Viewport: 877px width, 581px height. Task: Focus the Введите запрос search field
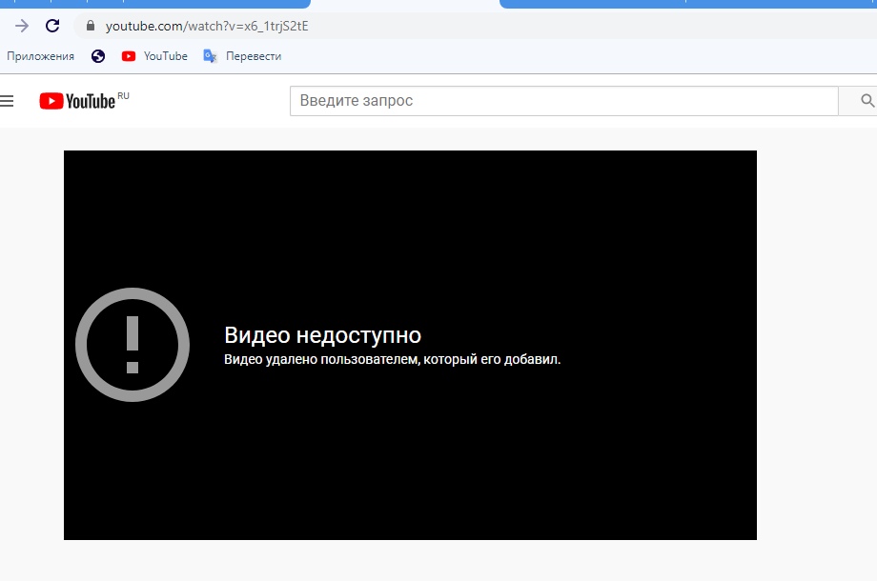[x=563, y=101]
